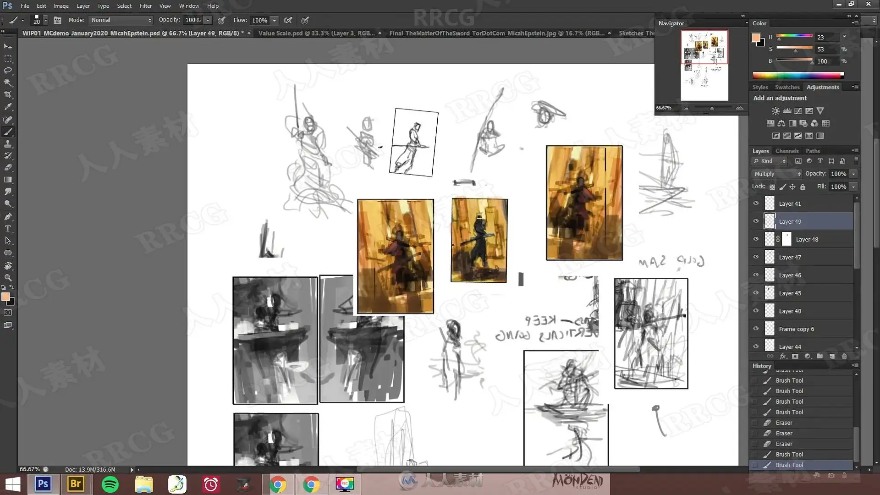Select the Pen tool

8,216
